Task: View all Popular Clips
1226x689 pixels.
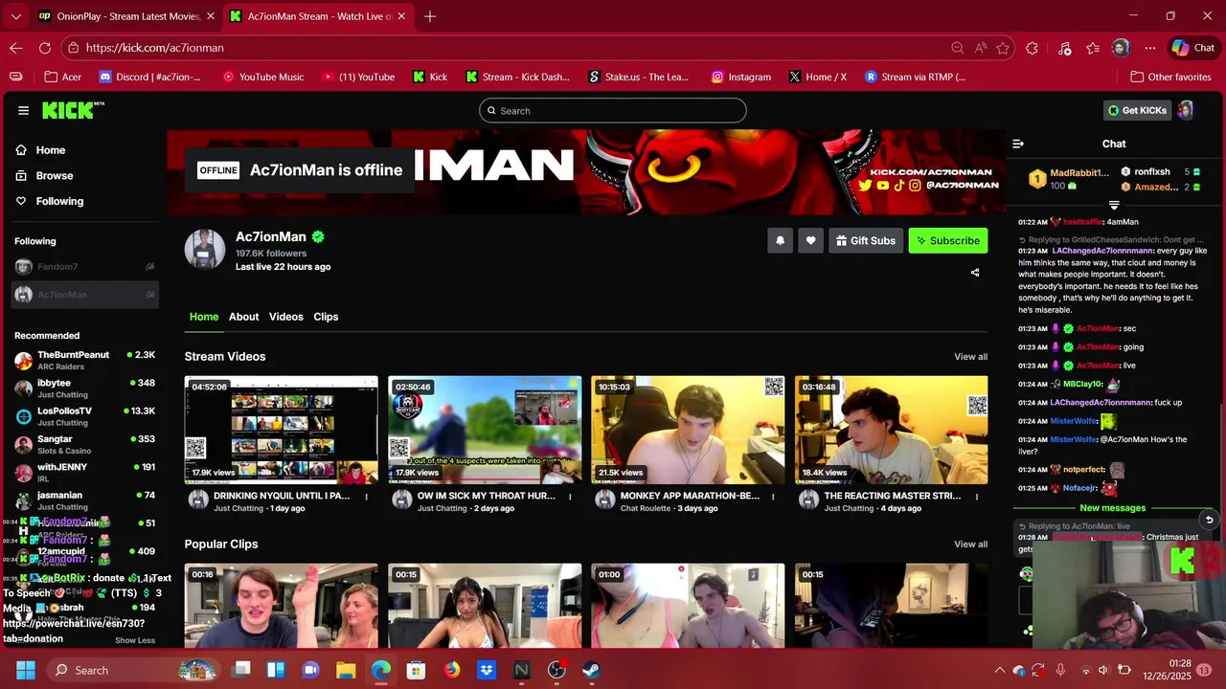Action: [970, 545]
